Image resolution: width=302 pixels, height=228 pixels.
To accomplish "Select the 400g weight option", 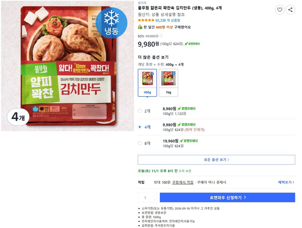I will pyautogui.click(x=147, y=80).
